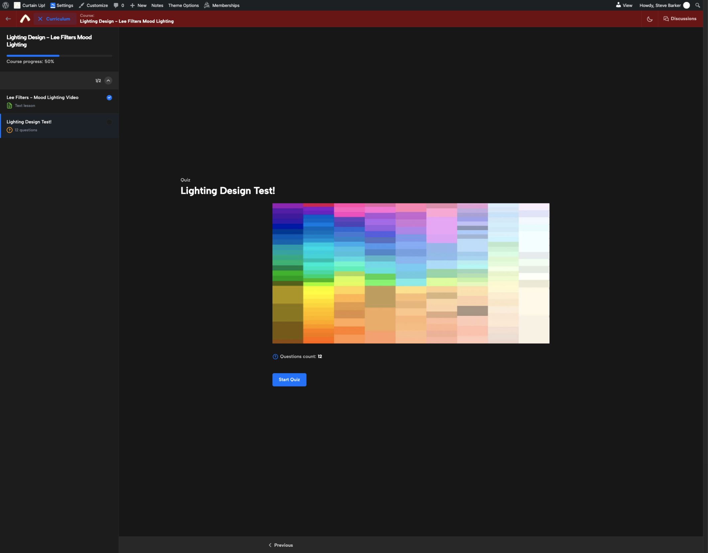The width and height of the screenshot is (708, 553).
Task: Click the admin bar search magnifier
Action: tap(697, 5)
